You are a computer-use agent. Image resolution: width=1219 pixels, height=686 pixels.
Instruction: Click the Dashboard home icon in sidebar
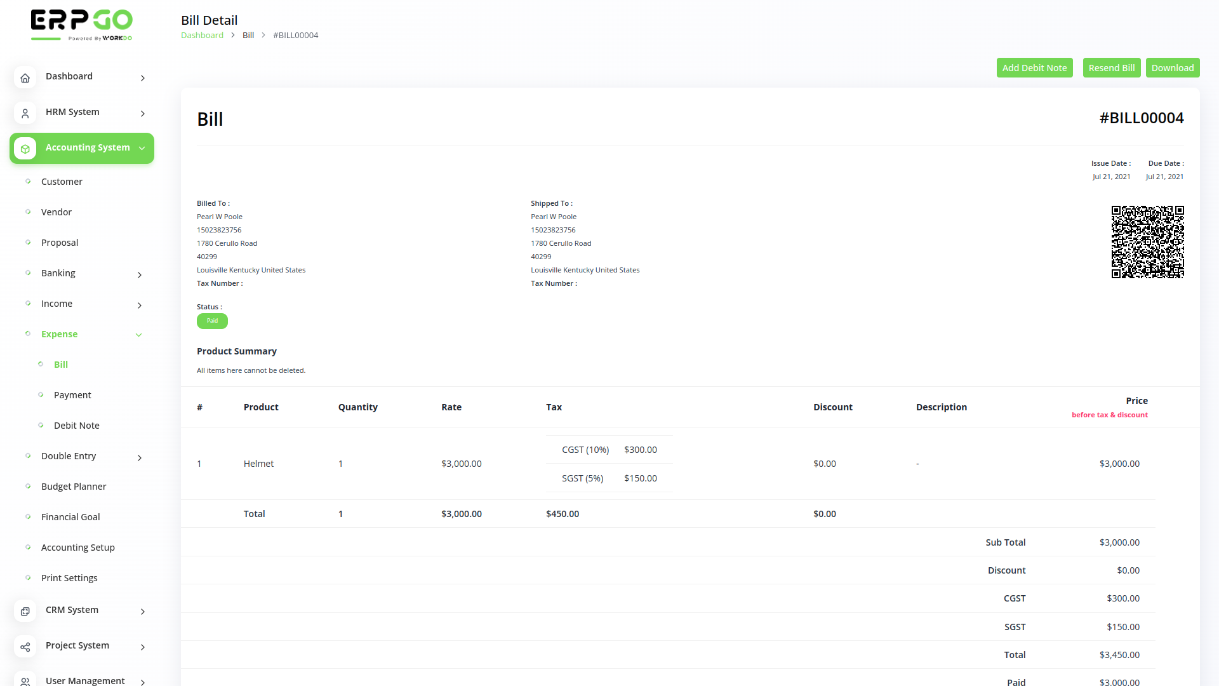[x=25, y=77]
